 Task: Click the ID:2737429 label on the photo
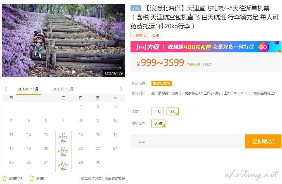tap(114, 73)
